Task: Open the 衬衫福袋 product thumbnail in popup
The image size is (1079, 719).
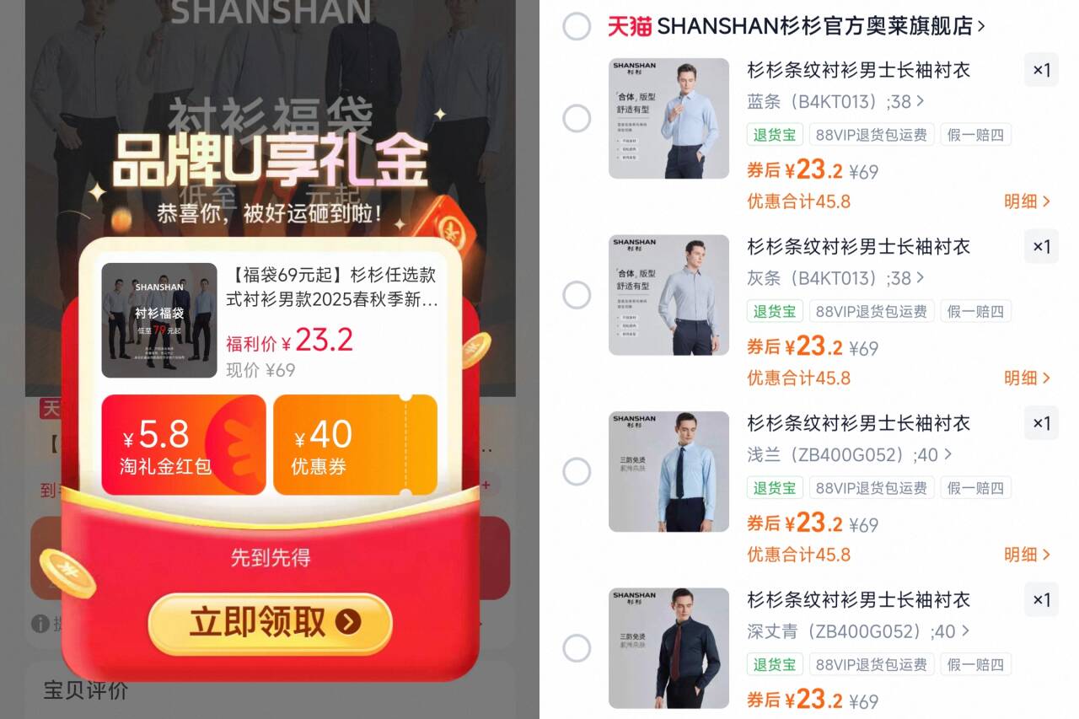Action: coord(159,320)
